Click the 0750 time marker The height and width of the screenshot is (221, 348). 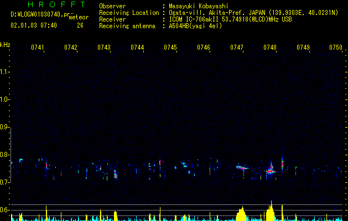336,47
